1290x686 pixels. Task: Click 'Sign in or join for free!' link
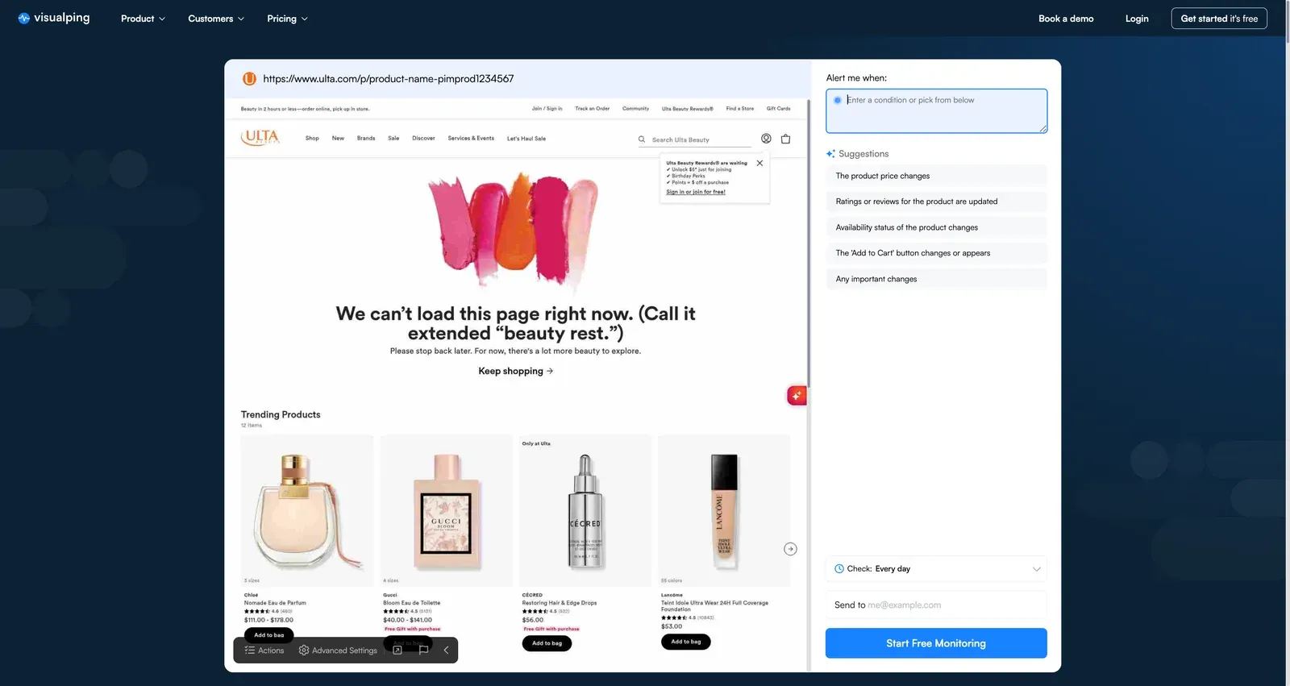coord(696,192)
